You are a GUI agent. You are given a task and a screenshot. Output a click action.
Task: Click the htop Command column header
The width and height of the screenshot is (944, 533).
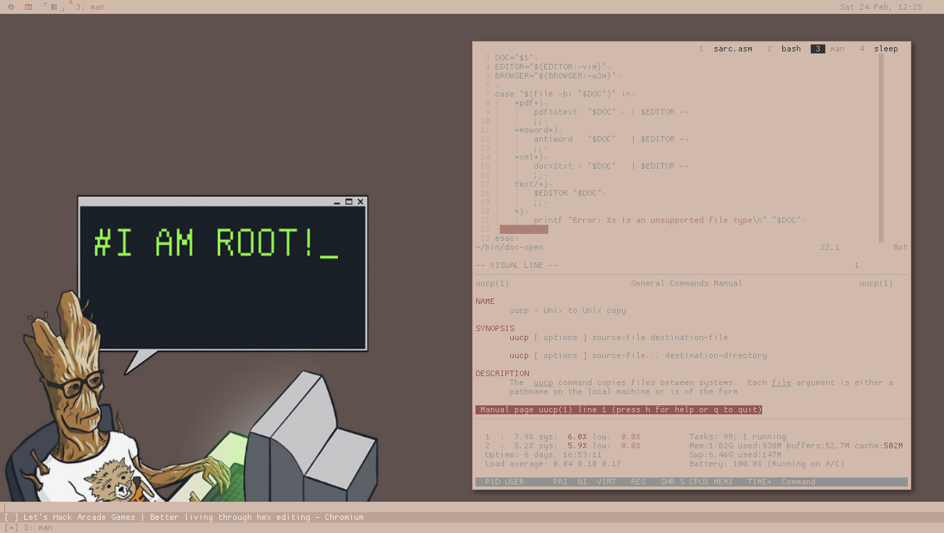[798, 482]
